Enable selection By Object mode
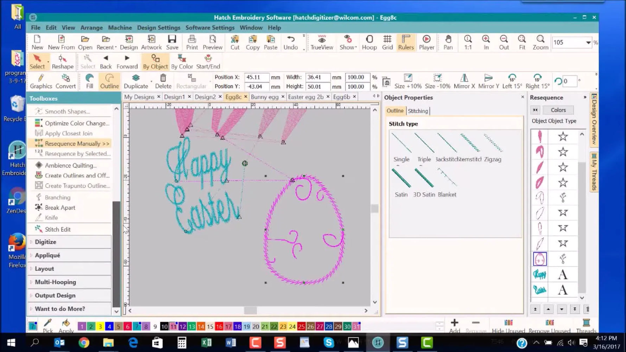The height and width of the screenshot is (352, 626). coord(155,62)
